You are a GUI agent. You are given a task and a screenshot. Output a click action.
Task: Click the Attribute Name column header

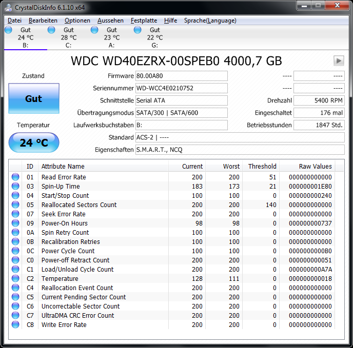(103, 167)
